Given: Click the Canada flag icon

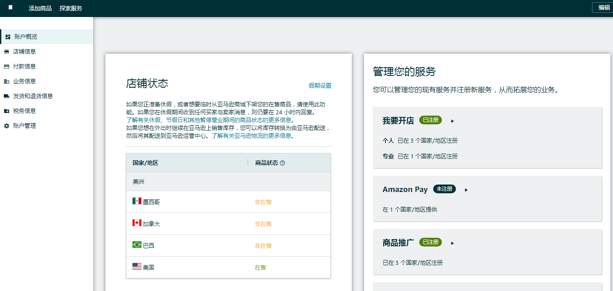Looking at the screenshot, I should tap(137, 223).
